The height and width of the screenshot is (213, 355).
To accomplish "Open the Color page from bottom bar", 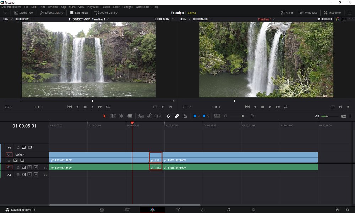I will point(202,209).
